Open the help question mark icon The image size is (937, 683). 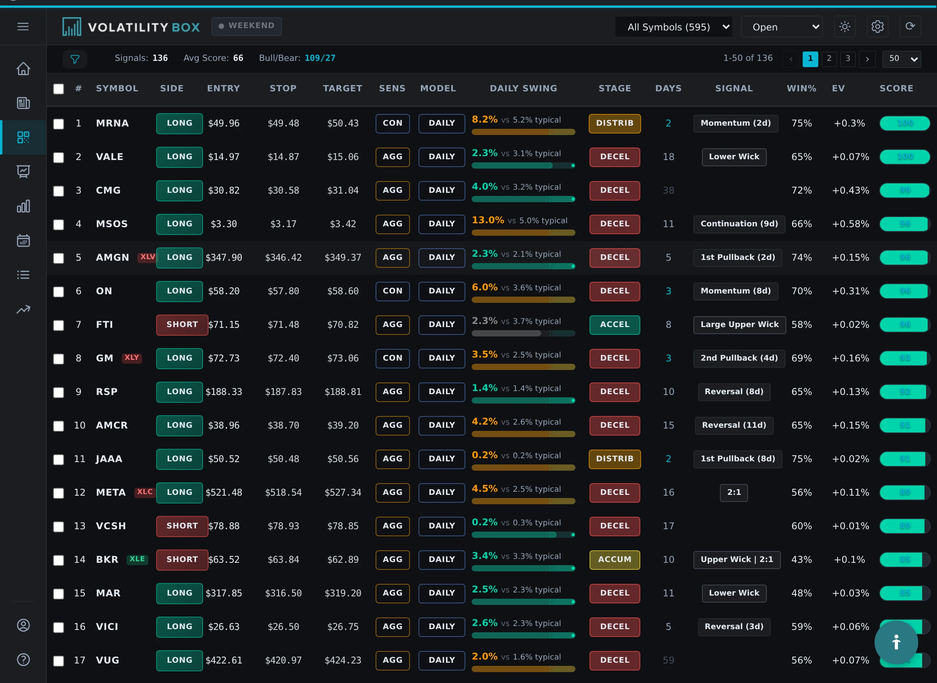[23, 660]
